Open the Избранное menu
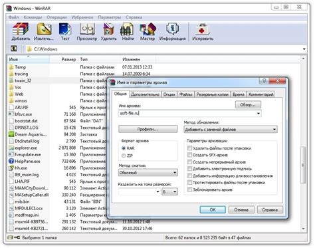 tap(82, 17)
